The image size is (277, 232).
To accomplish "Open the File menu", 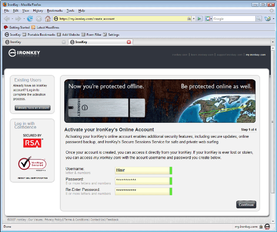I will (7, 11).
